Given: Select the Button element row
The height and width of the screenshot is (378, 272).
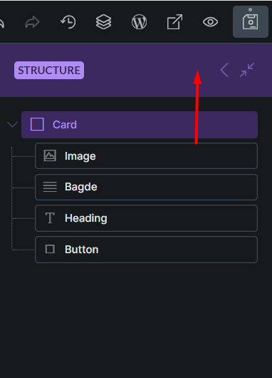Looking at the screenshot, I should 147,250.
